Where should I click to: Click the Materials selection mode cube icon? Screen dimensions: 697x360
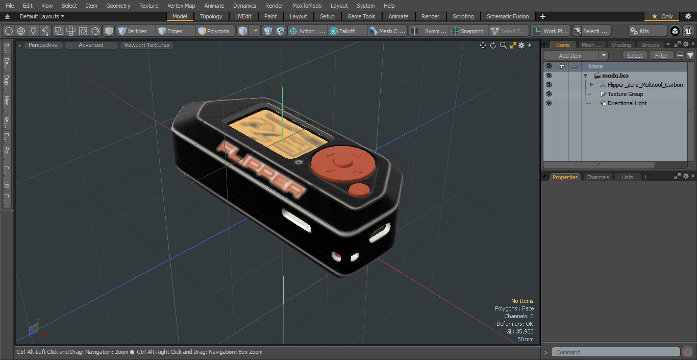(243, 31)
